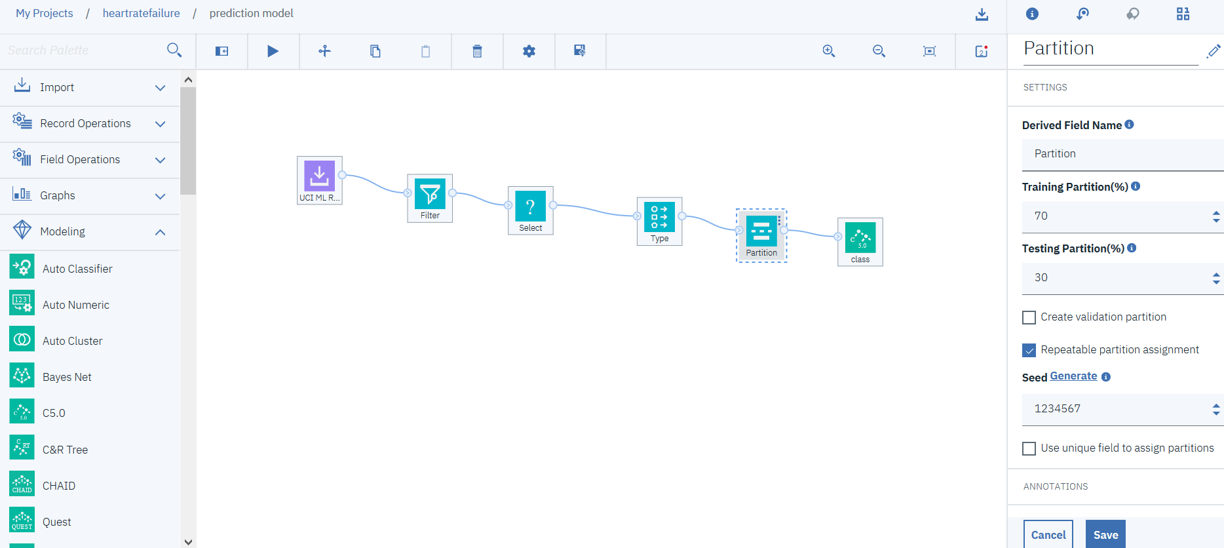
Task: Edit the Partition title with pencil icon
Action: pyautogui.click(x=1214, y=51)
